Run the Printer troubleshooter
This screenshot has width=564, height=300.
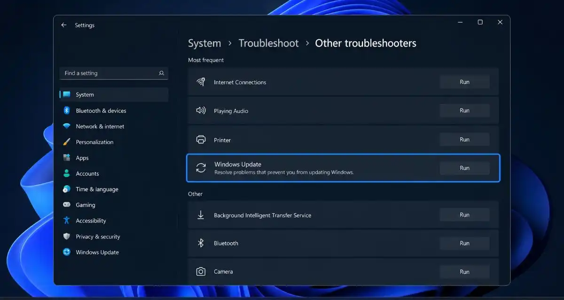pyautogui.click(x=464, y=139)
